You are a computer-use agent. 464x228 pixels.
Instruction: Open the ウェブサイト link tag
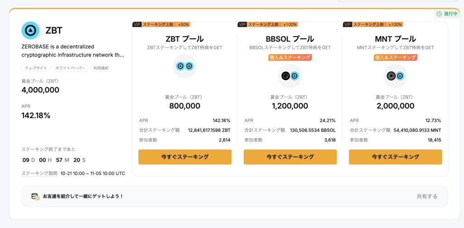(35, 68)
